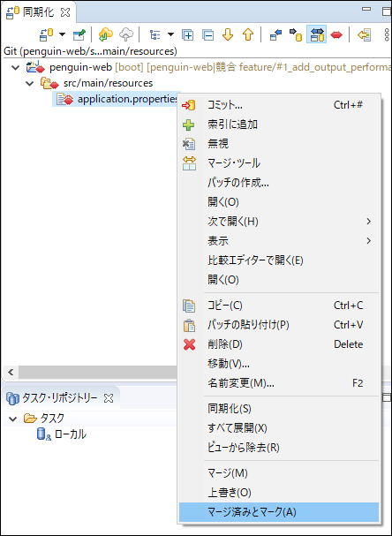Click the Collapse All toolbar icon
392x536 pixels.
tap(207, 34)
